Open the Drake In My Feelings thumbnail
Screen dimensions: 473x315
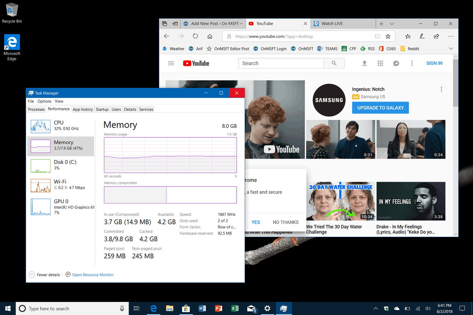click(411, 202)
